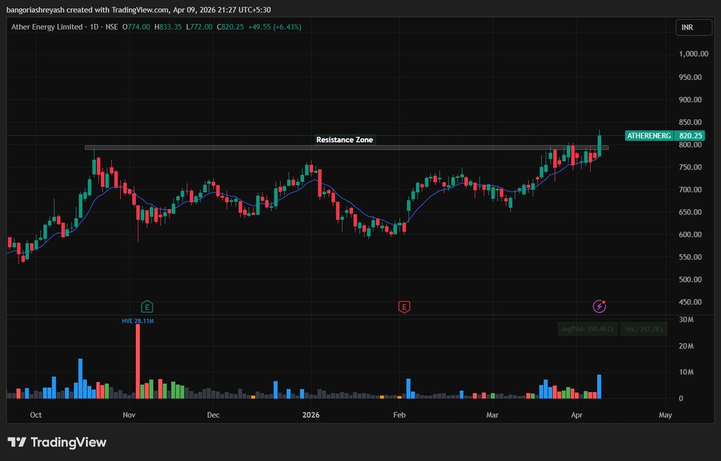
Task: Click the Dec label on time axis
Action: tap(212, 415)
